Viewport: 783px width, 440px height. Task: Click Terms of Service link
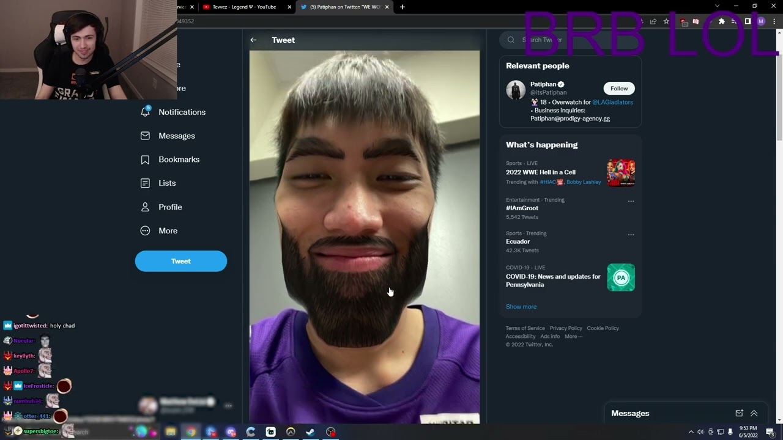click(x=525, y=328)
